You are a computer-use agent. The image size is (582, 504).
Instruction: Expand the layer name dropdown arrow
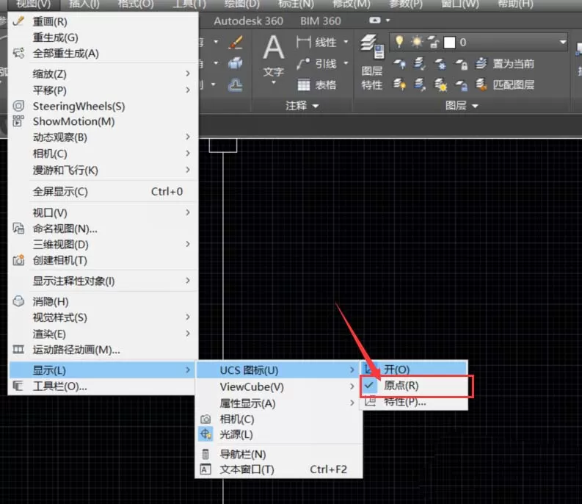pos(562,43)
